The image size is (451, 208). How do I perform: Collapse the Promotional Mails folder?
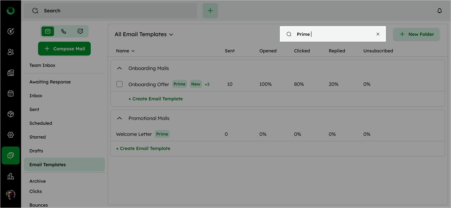coord(119,118)
